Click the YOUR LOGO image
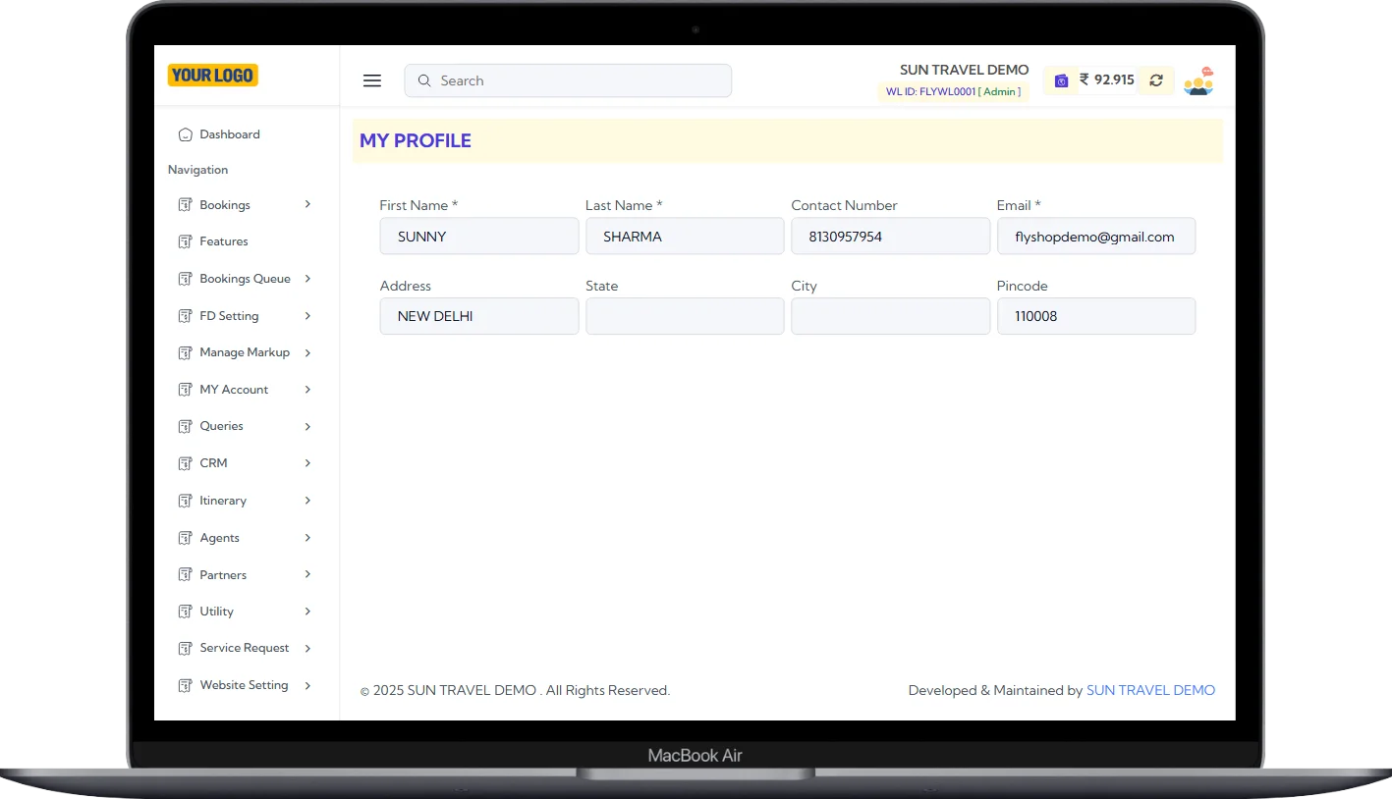Image resolution: width=1392 pixels, height=799 pixels. (x=212, y=76)
